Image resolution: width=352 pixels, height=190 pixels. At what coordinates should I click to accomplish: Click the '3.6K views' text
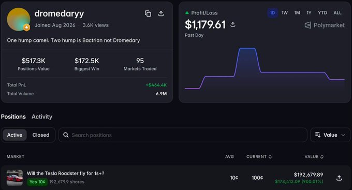point(96,25)
